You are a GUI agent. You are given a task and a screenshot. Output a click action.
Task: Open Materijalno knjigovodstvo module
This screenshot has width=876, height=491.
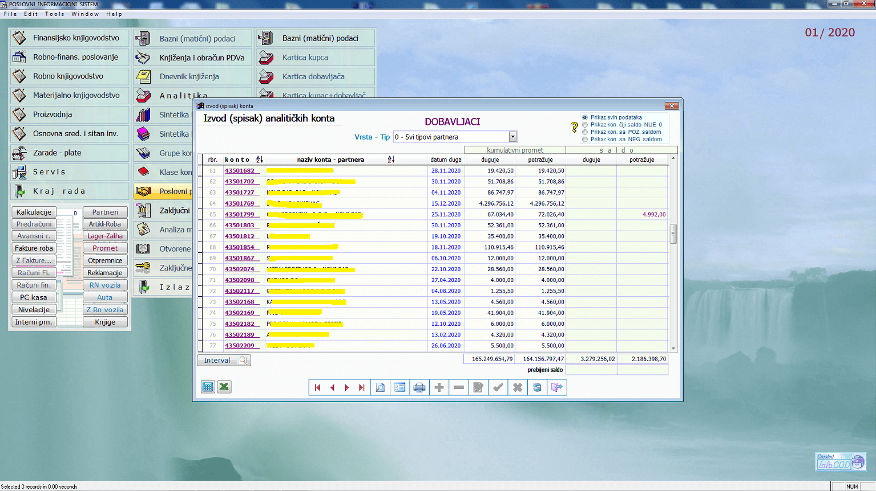[x=70, y=95]
